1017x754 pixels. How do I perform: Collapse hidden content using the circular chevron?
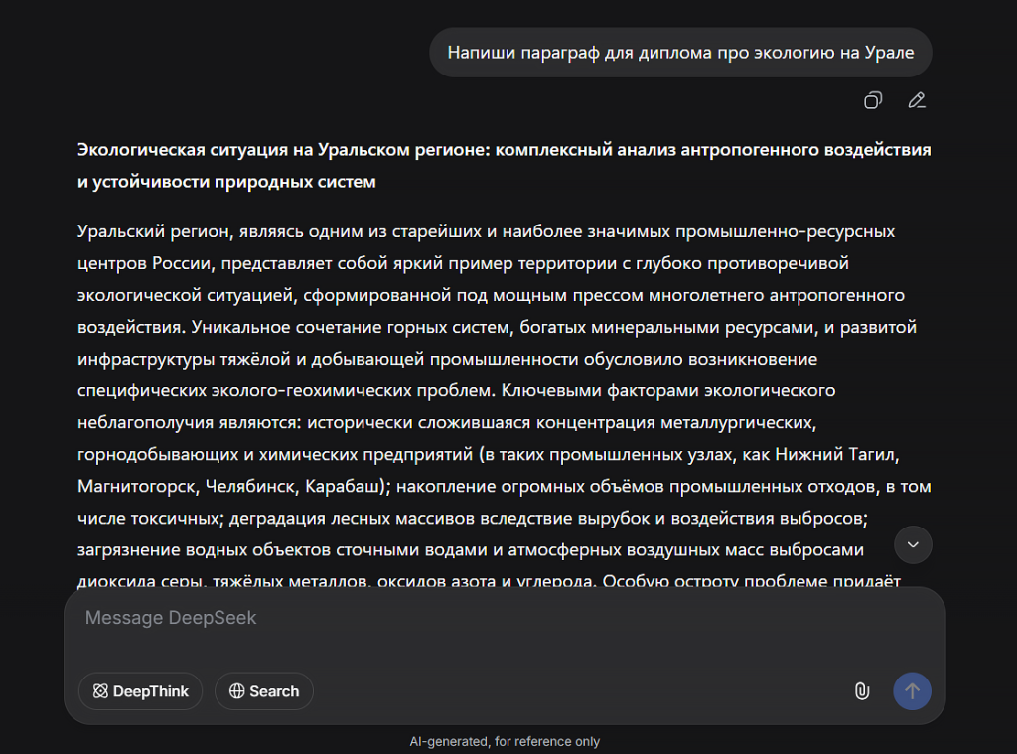pyautogui.click(x=912, y=544)
